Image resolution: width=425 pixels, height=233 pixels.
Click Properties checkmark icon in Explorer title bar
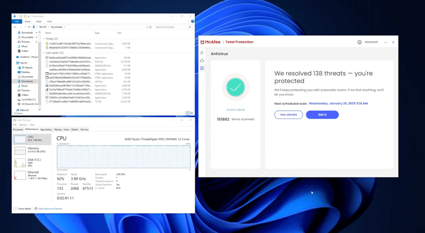(21, 16)
